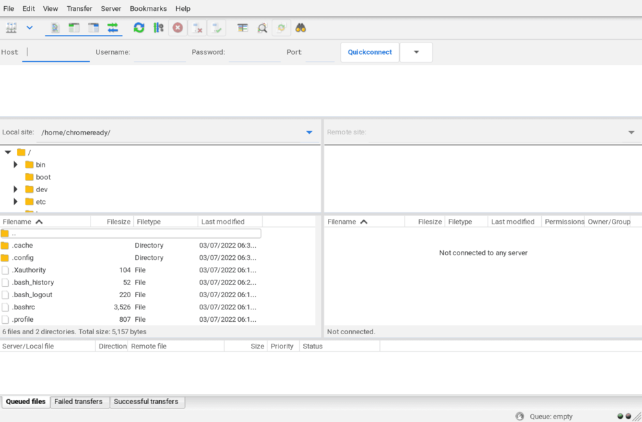Sort remote list by Permissions column
Screen dimensions: 642x422
(563, 222)
